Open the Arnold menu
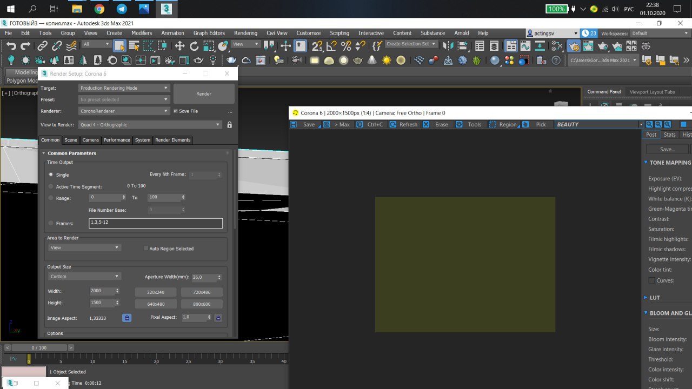Screen dimensions: 692x389 pyautogui.click(x=462, y=33)
